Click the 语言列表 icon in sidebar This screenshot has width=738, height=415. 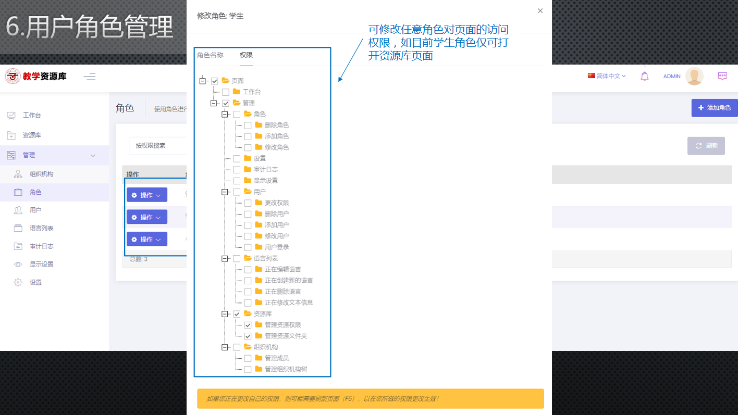tap(18, 228)
